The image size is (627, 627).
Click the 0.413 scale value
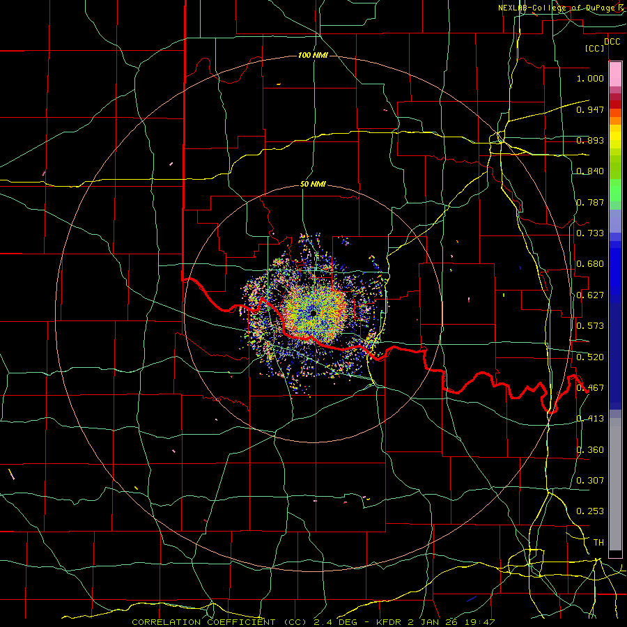(590, 419)
